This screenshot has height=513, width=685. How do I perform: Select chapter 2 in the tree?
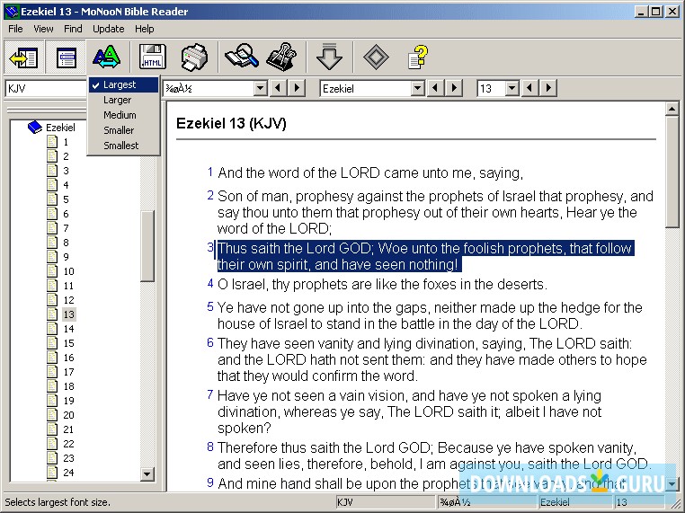point(66,156)
